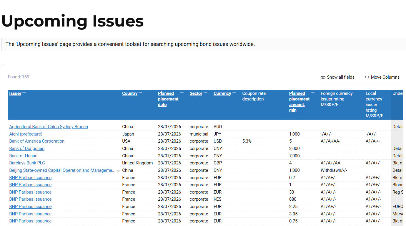Open Country column filter menu icon

(141, 94)
